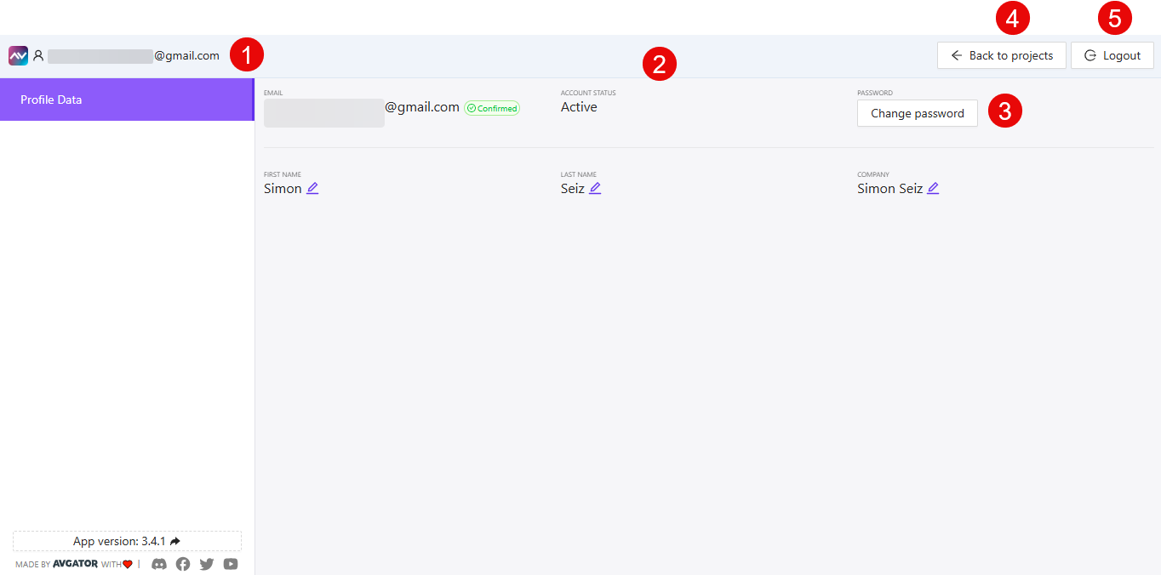Open the Change password dialog

917,112
